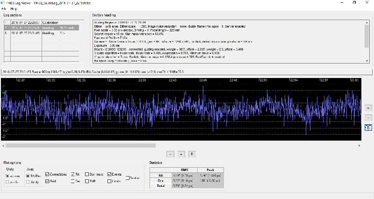Click horizontal reset R button below graph
374x199 pixels.
192,154
